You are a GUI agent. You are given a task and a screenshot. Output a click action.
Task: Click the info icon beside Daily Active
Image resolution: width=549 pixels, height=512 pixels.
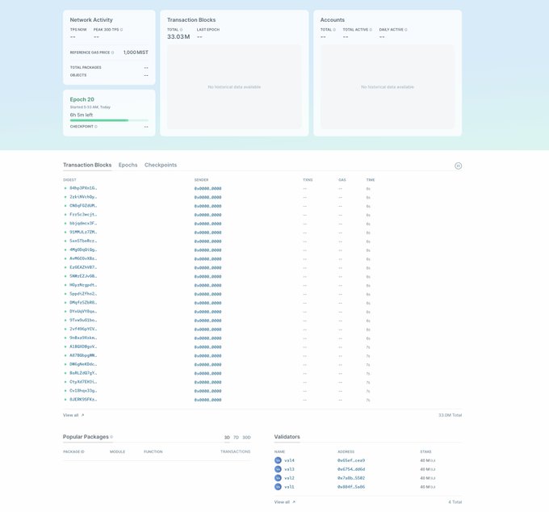pos(406,30)
